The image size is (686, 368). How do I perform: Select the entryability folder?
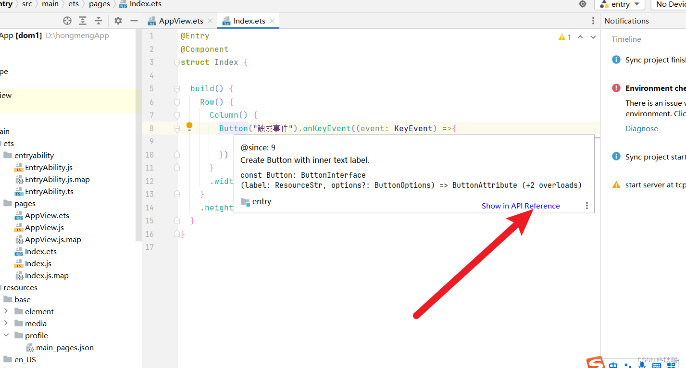(x=34, y=155)
